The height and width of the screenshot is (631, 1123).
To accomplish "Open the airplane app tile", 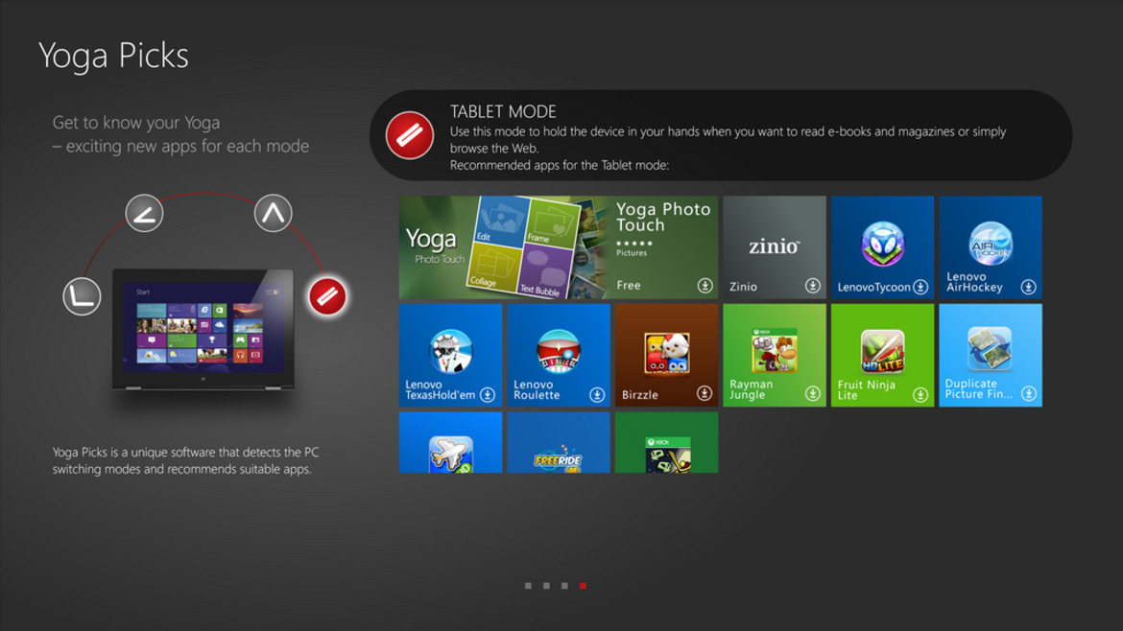I will [x=450, y=442].
